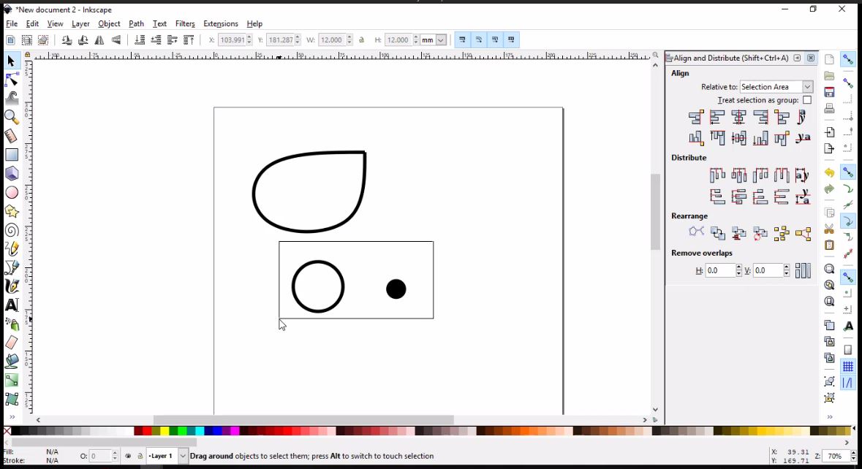
Task: Select the Spiral tool
Action: pyautogui.click(x=12, y=230)
